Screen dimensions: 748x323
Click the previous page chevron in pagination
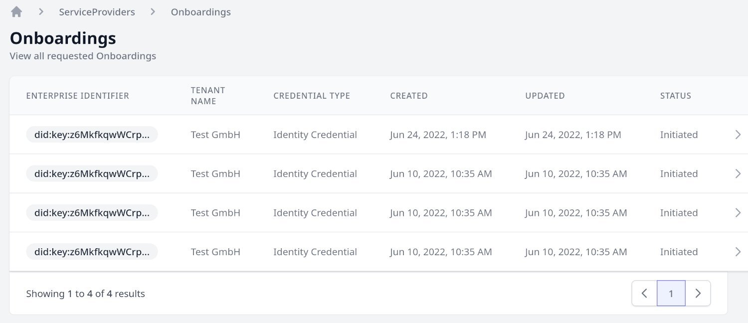(644, 293)
